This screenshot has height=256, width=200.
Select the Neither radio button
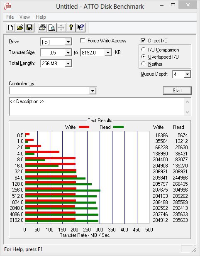pyautogui.click(x=144, y=64)
